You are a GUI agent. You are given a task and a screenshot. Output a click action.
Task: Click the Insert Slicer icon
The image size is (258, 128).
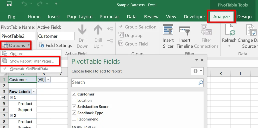[168, 29]
